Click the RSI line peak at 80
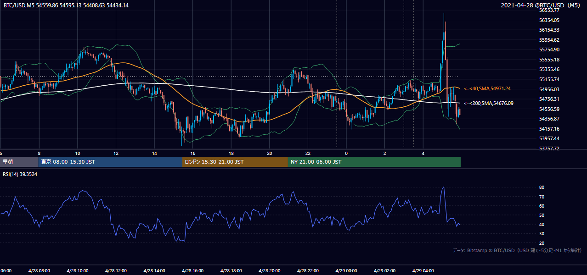The width and height of the screenshot is (587, 275). click(443, 187)
